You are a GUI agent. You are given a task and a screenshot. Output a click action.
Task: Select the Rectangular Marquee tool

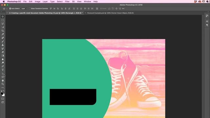tap(3, 20)
